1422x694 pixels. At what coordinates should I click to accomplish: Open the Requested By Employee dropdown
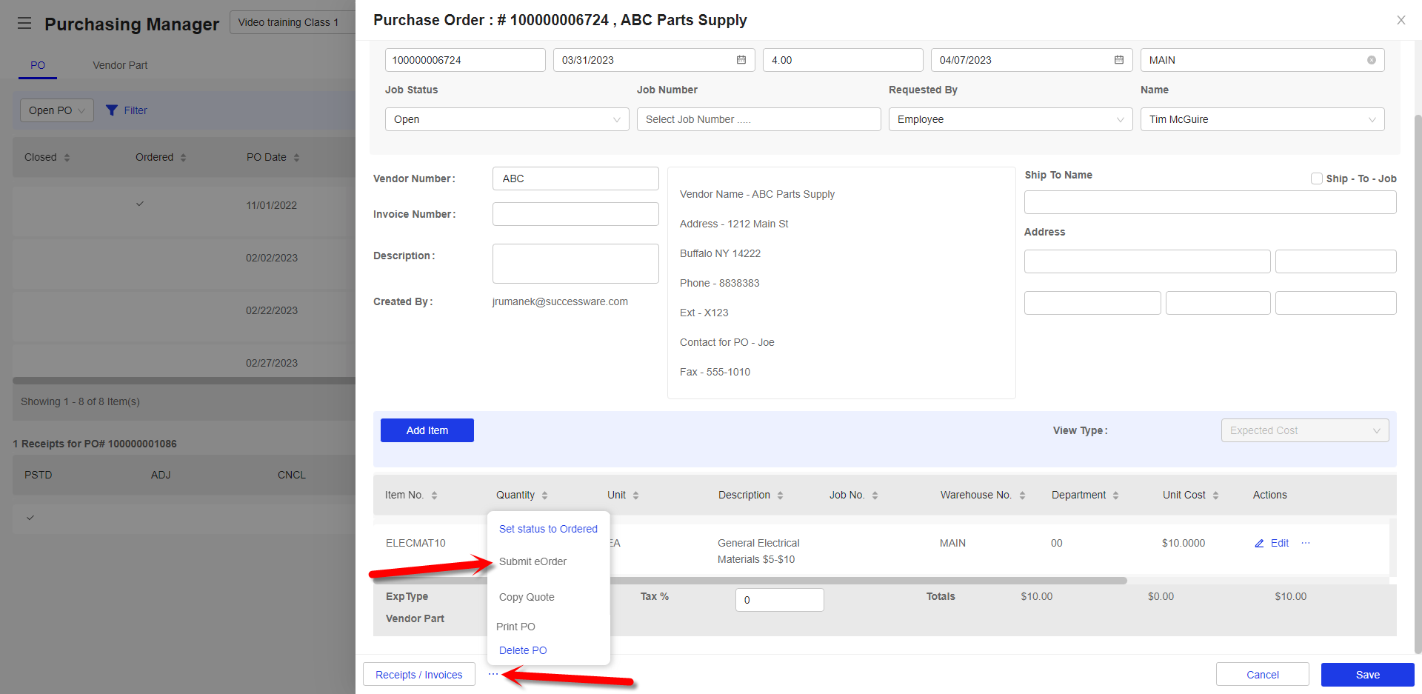(x=1009, y=119)
